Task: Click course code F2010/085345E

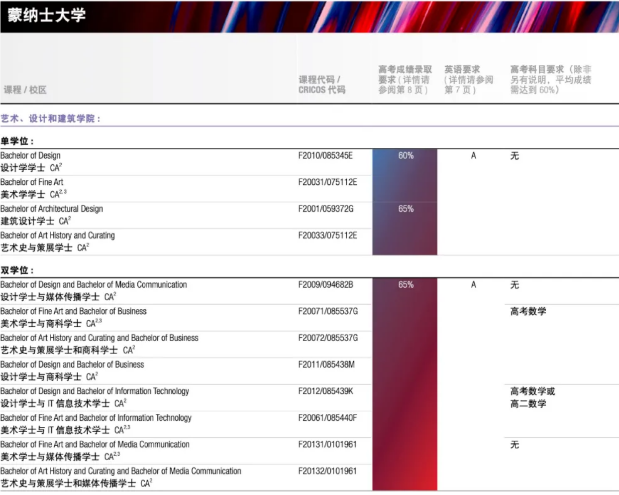Action: (325, 155)
